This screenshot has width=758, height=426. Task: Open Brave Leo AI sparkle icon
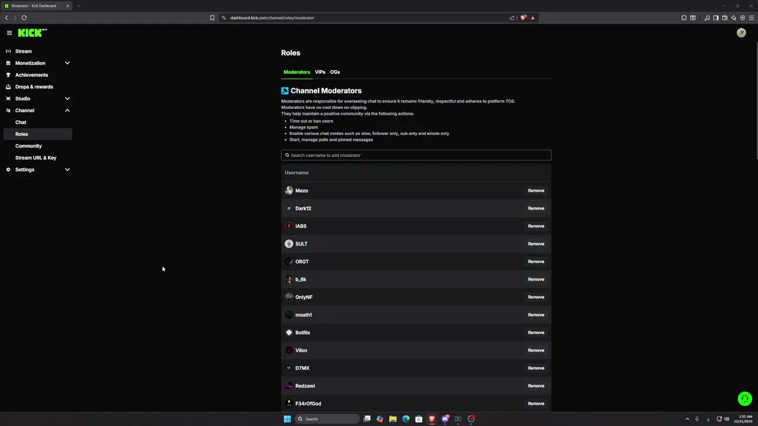point(733,18)
